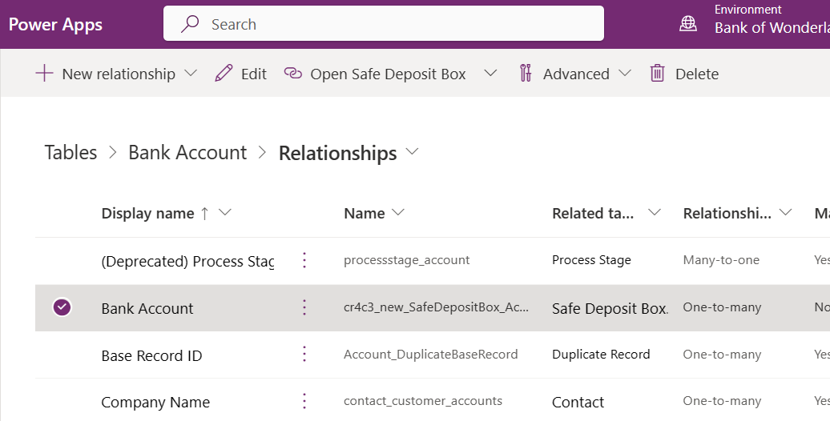Open the Relationship type column chevron
Image resolution: width=830 pixels, height=421 pixels.
pyautogui.click(x=785, y=213)
